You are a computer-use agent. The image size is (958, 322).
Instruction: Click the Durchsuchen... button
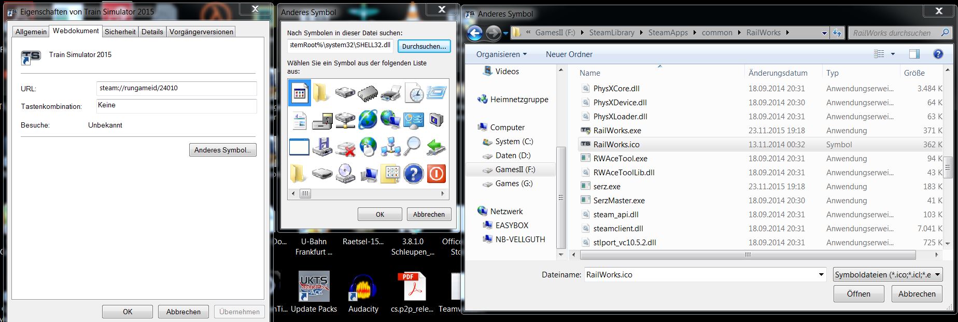(x=424, y=46)
